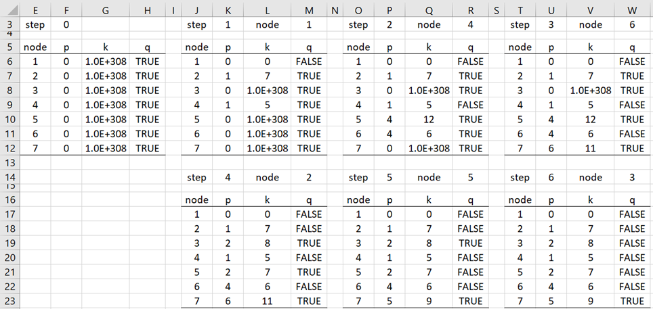Viewport: 653px width, 309px height.
Task: Select node value 6 in step 3 header
Action: [632, 25]
